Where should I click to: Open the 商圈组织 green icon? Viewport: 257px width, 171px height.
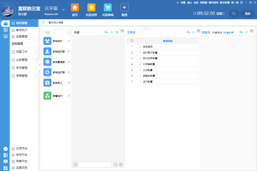[x=48, y=96]
